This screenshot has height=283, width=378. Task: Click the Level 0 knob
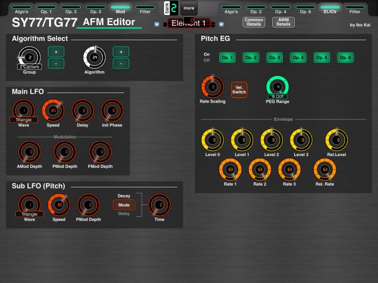coord(212,140)
